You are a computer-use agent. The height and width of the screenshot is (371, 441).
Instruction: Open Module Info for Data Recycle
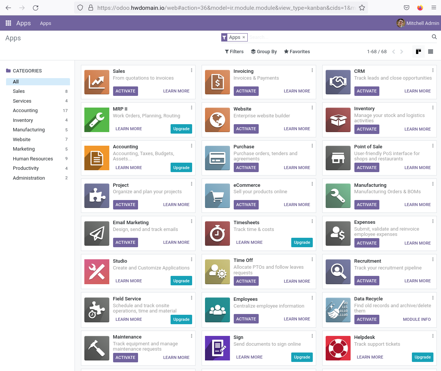click(x=417, y=319)
